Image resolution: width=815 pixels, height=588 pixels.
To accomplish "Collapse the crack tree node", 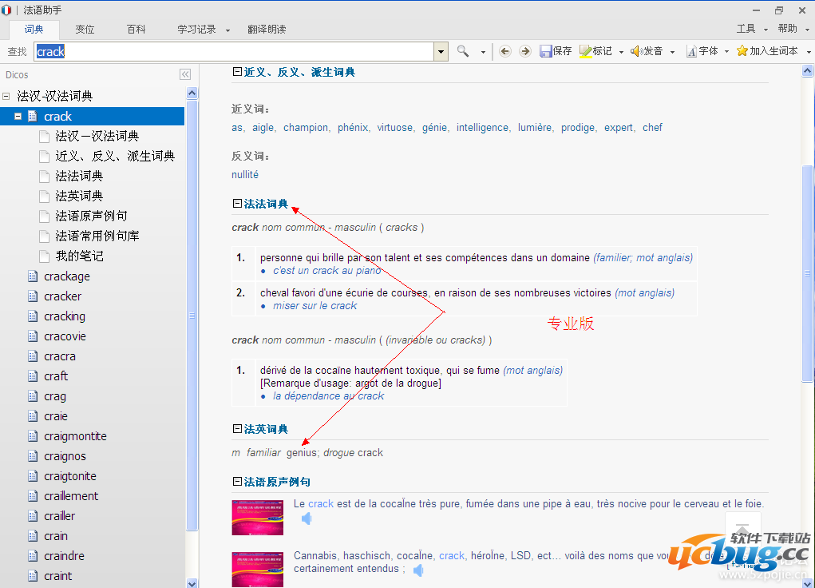I will pos(18,117).
